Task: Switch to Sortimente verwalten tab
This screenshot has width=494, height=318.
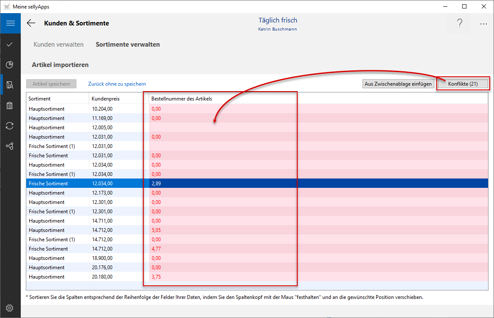Action: click(x=128, y=45)
